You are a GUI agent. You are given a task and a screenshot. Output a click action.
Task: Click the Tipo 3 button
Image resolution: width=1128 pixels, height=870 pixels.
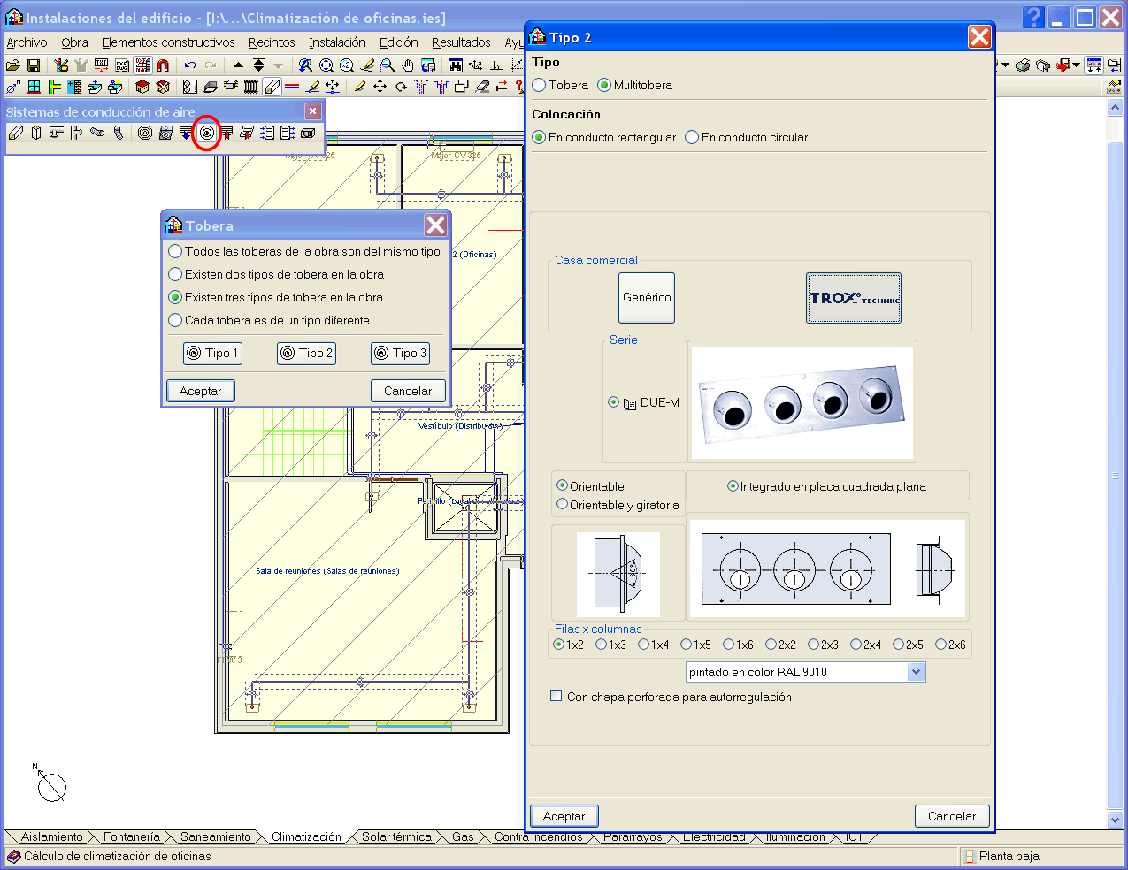400,354
